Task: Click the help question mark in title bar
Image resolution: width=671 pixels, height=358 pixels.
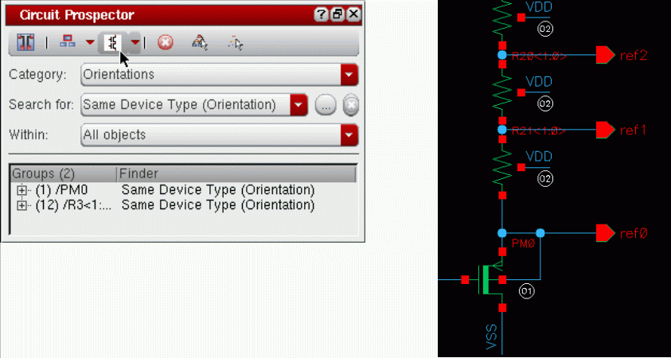Action: pos(321,15)
